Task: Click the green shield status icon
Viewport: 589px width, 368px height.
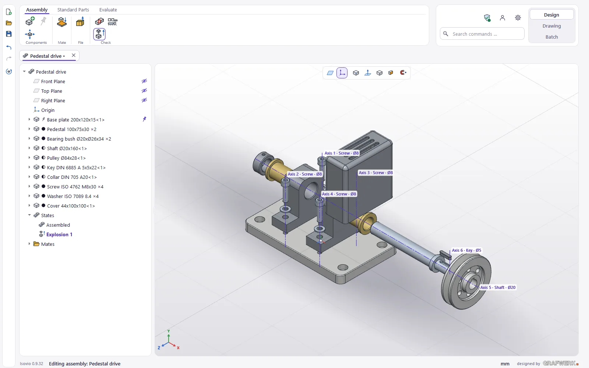Action: (x=487, y=18)
